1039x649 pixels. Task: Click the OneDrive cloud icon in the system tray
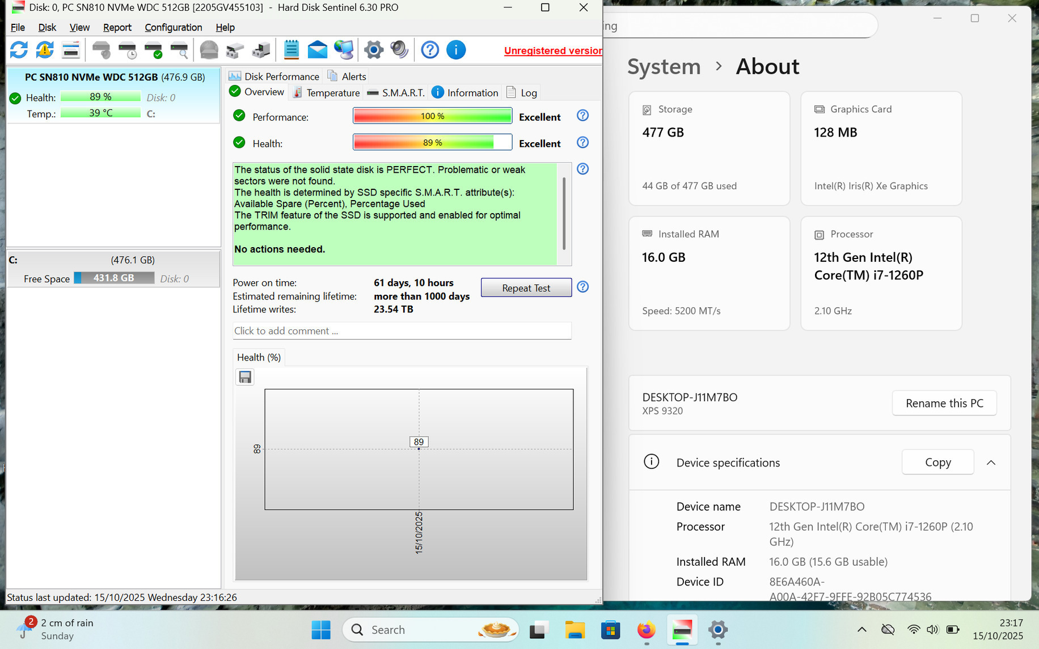click(888, 630)
